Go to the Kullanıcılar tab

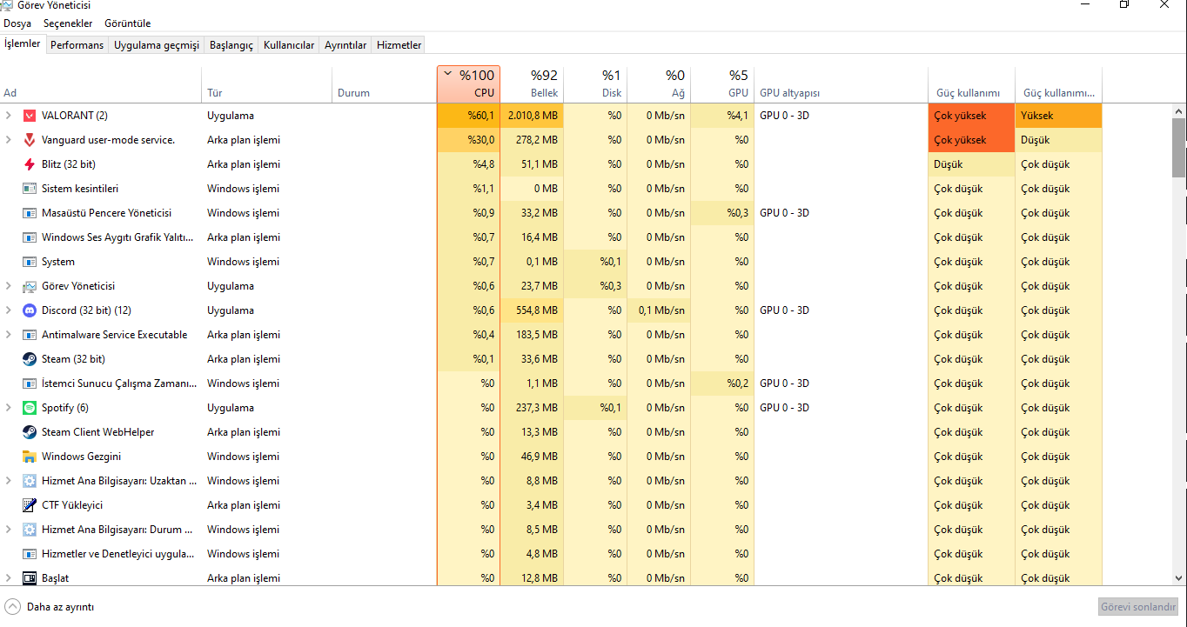click(289, 45)
